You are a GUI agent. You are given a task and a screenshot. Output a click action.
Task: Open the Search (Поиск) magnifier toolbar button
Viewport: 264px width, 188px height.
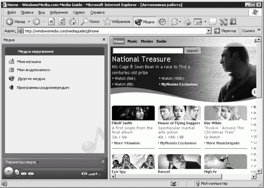(x=90, y=22)
